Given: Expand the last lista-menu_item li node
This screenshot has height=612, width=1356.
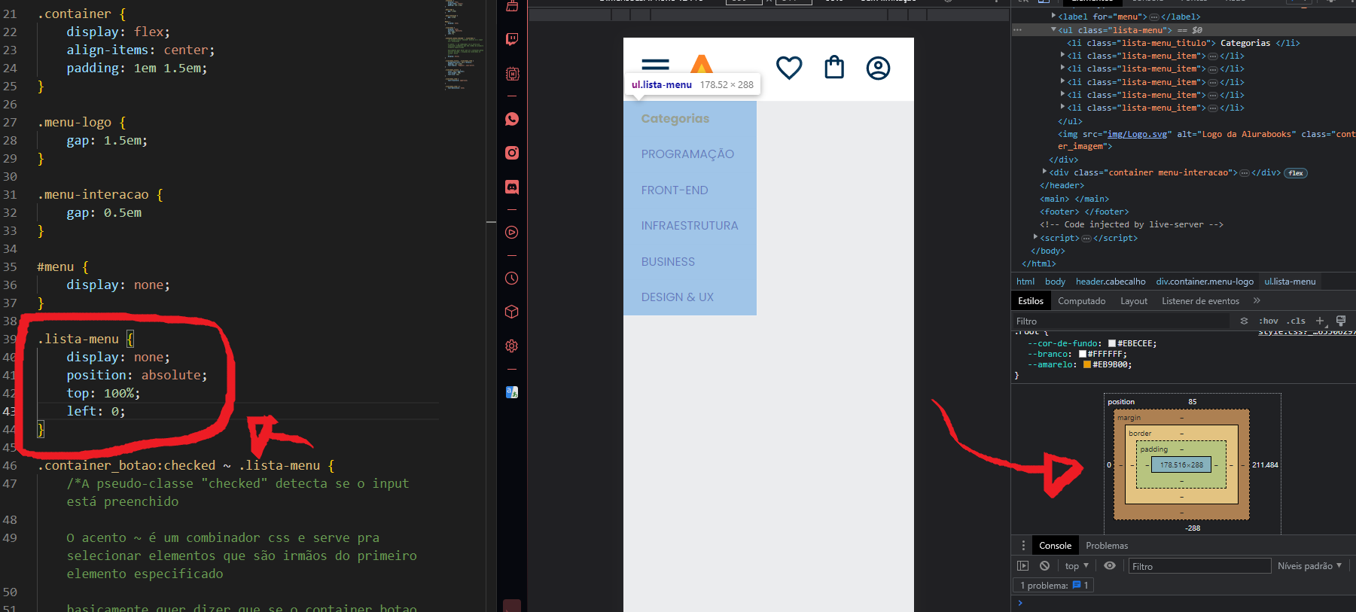Looking at the screenshot, I should point(1062,107).
